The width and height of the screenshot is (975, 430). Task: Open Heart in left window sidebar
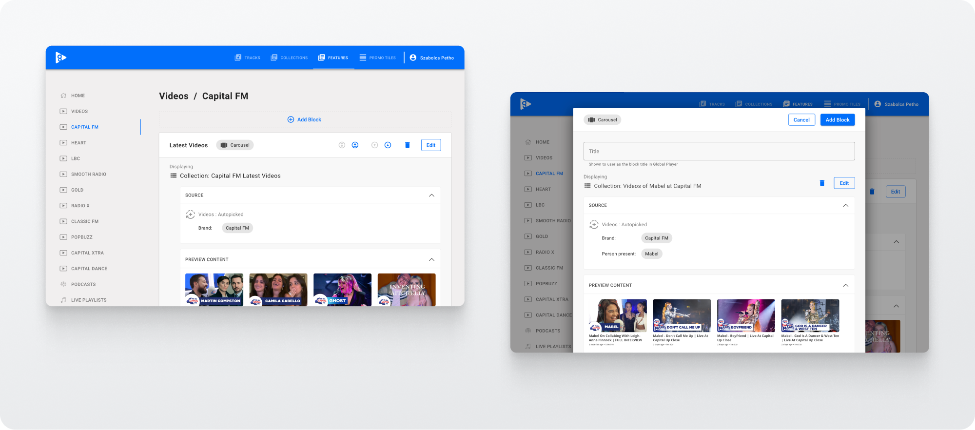[x=73, y=143]
